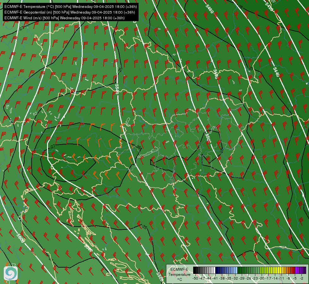Click the -41 value in the legend
The width and height of the screenshot is (309, 284).
pos(215,278)
